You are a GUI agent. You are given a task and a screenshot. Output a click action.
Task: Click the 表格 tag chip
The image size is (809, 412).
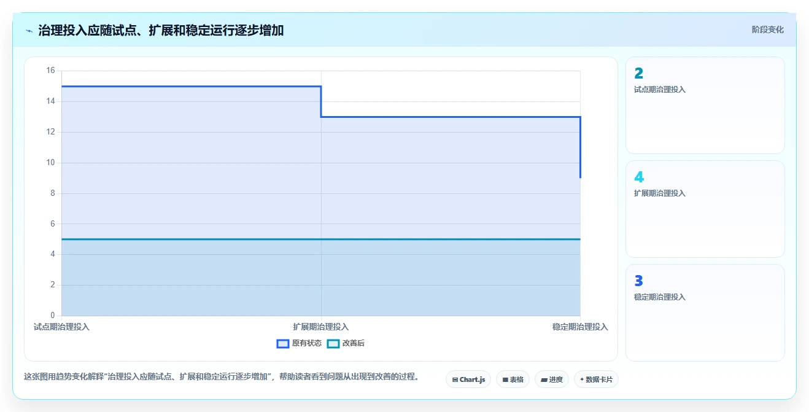tap(513, 379)
